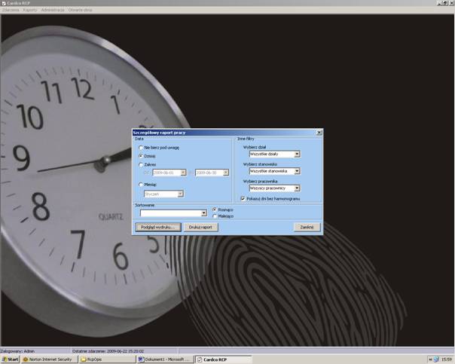Expand the month dropdown showing Styczeń

[x=180, y=194]
